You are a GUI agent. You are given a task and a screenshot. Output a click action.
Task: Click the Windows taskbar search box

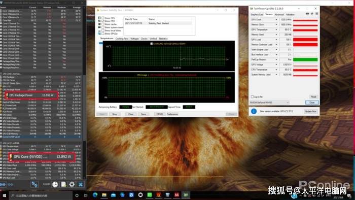[x=41, y=195]
